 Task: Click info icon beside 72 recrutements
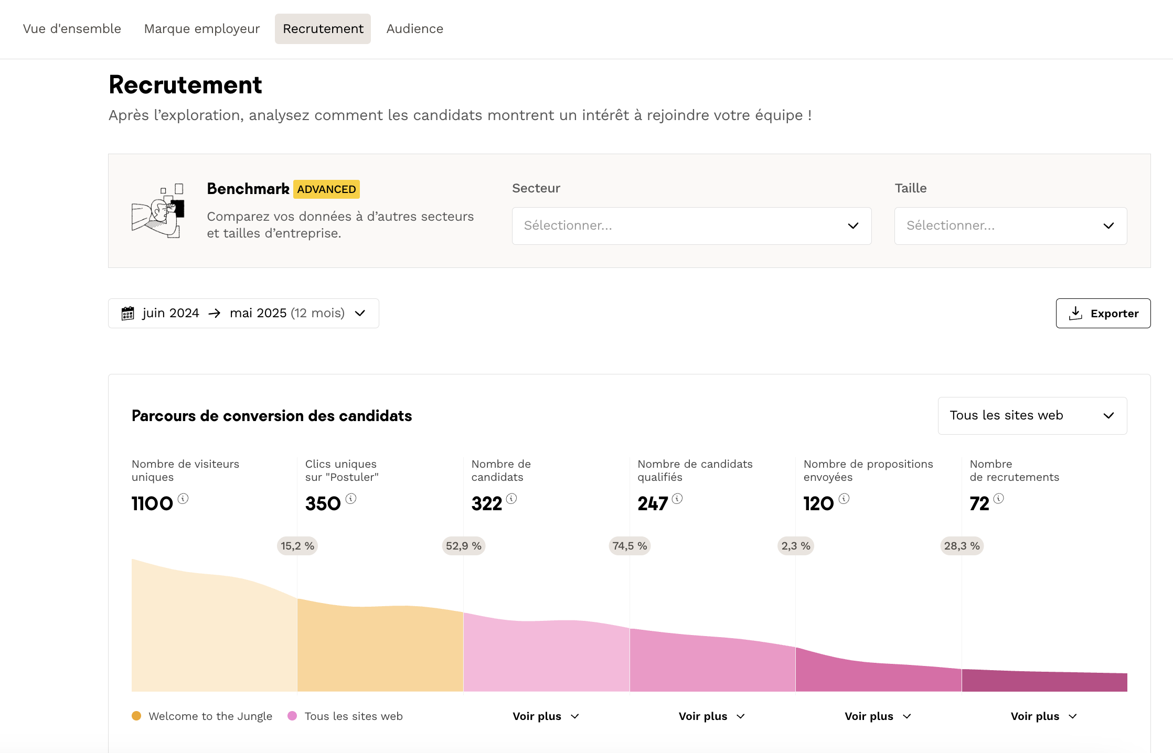click(x=999, y=499)
